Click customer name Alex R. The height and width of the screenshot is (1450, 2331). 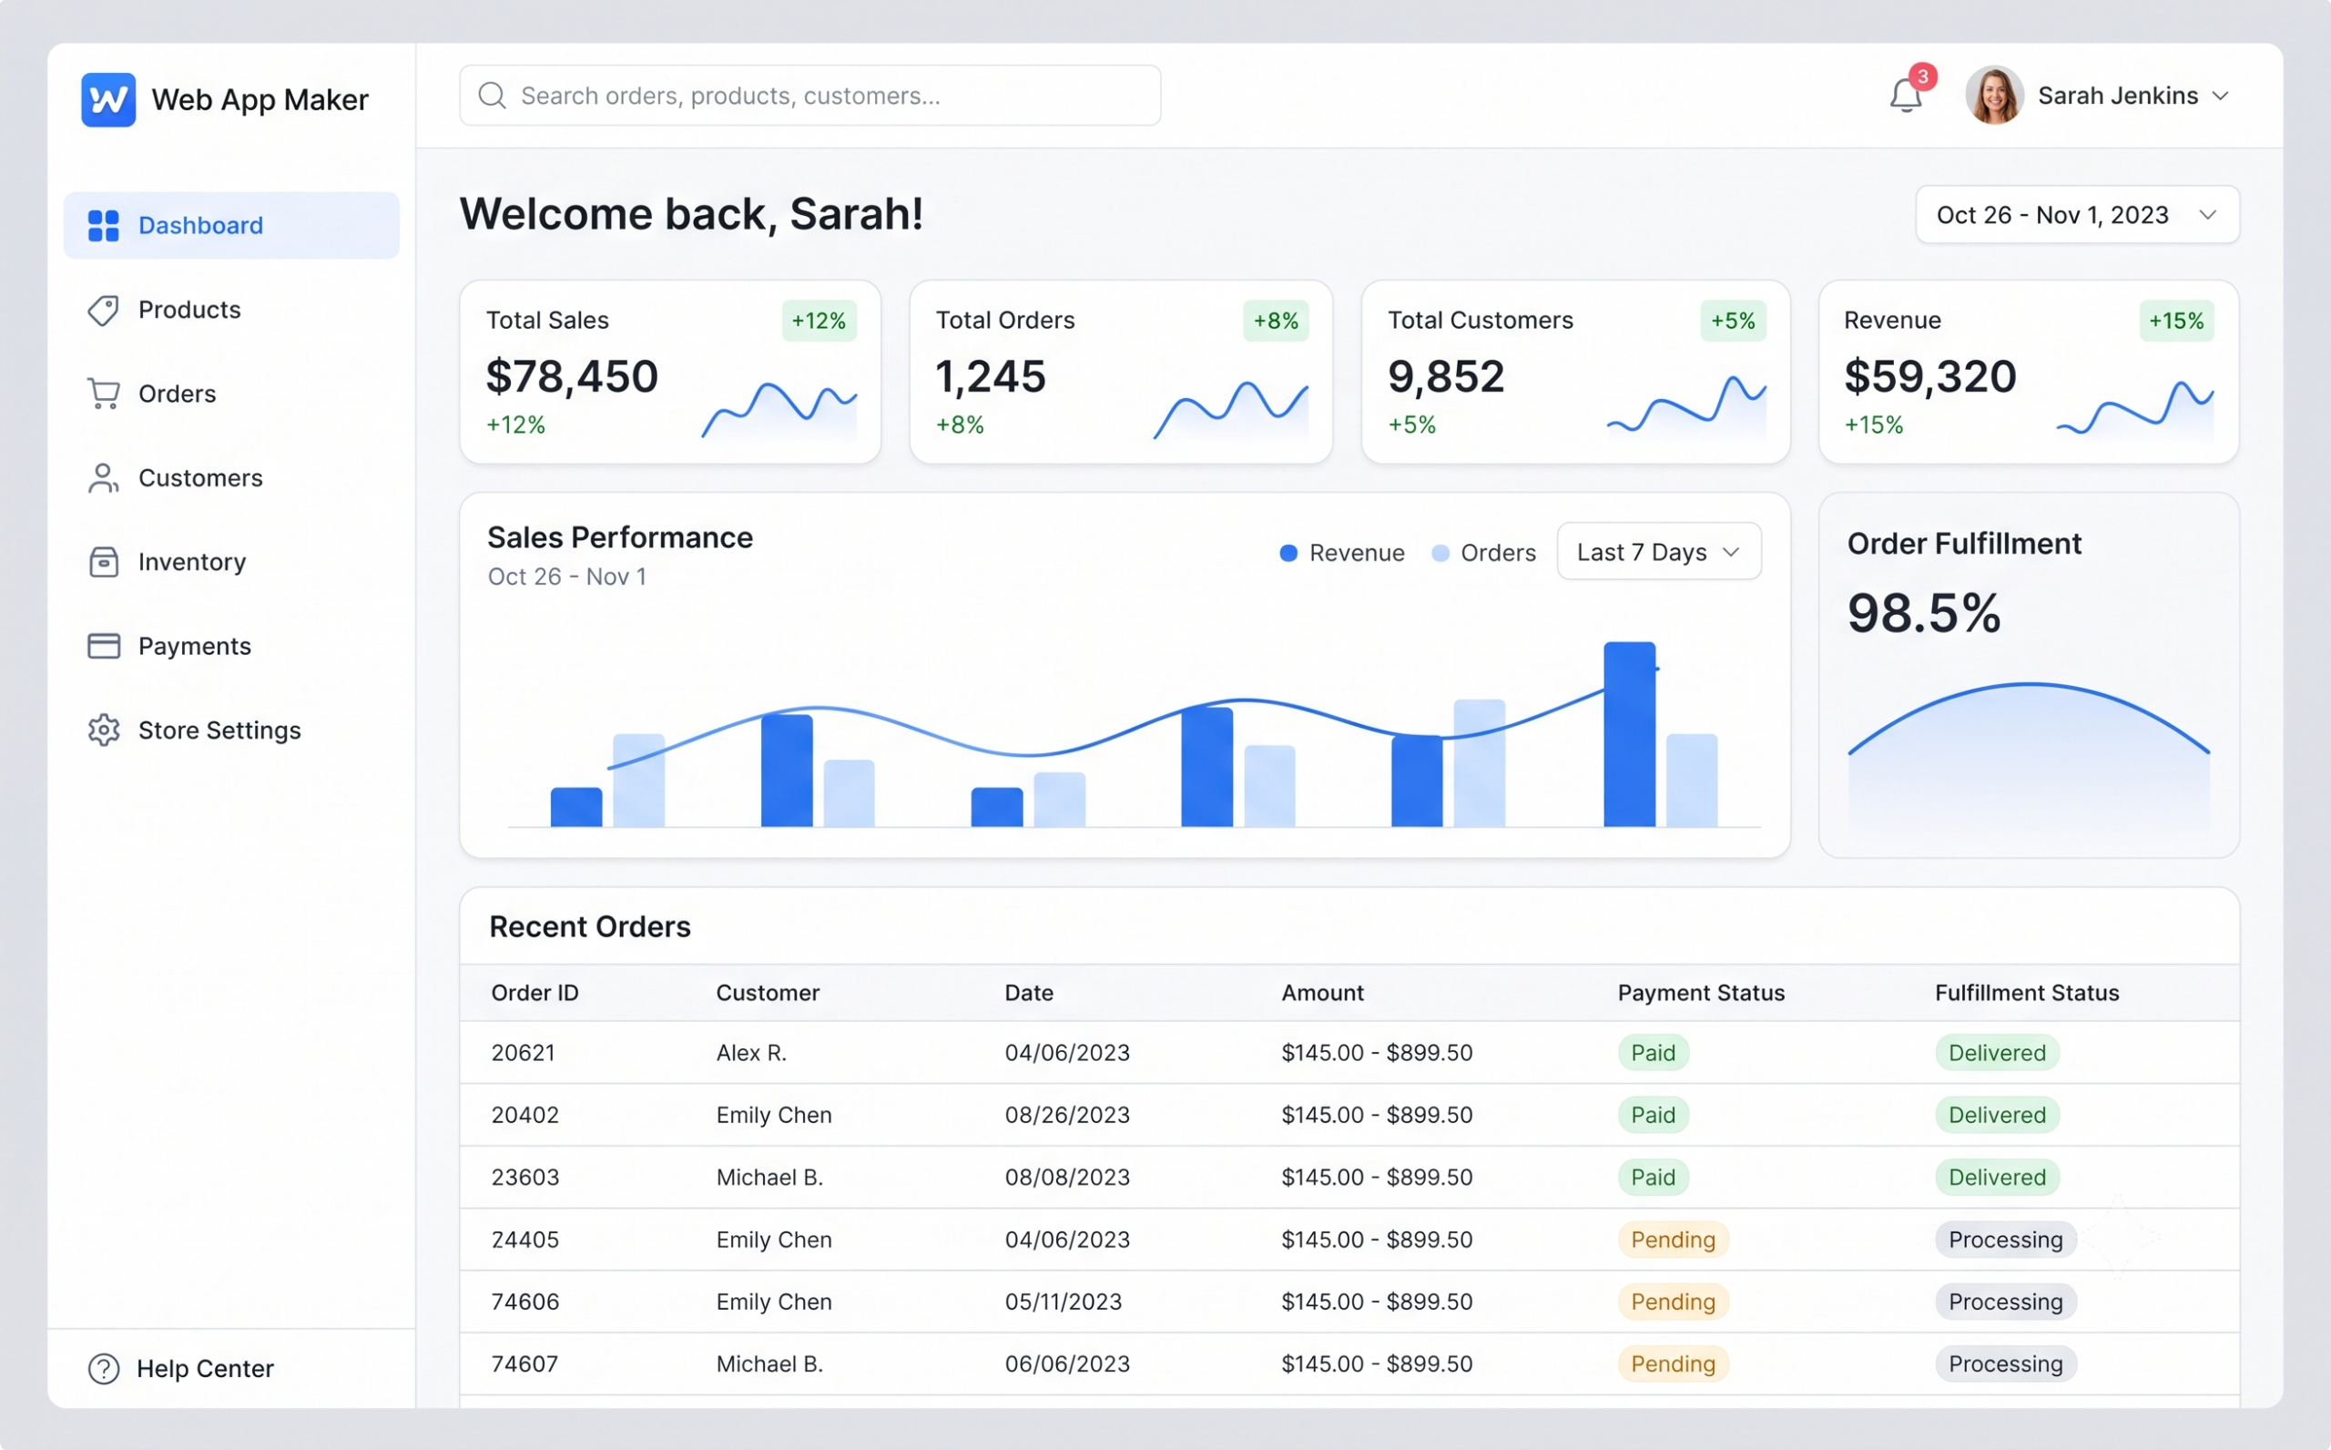point(751,1053)
